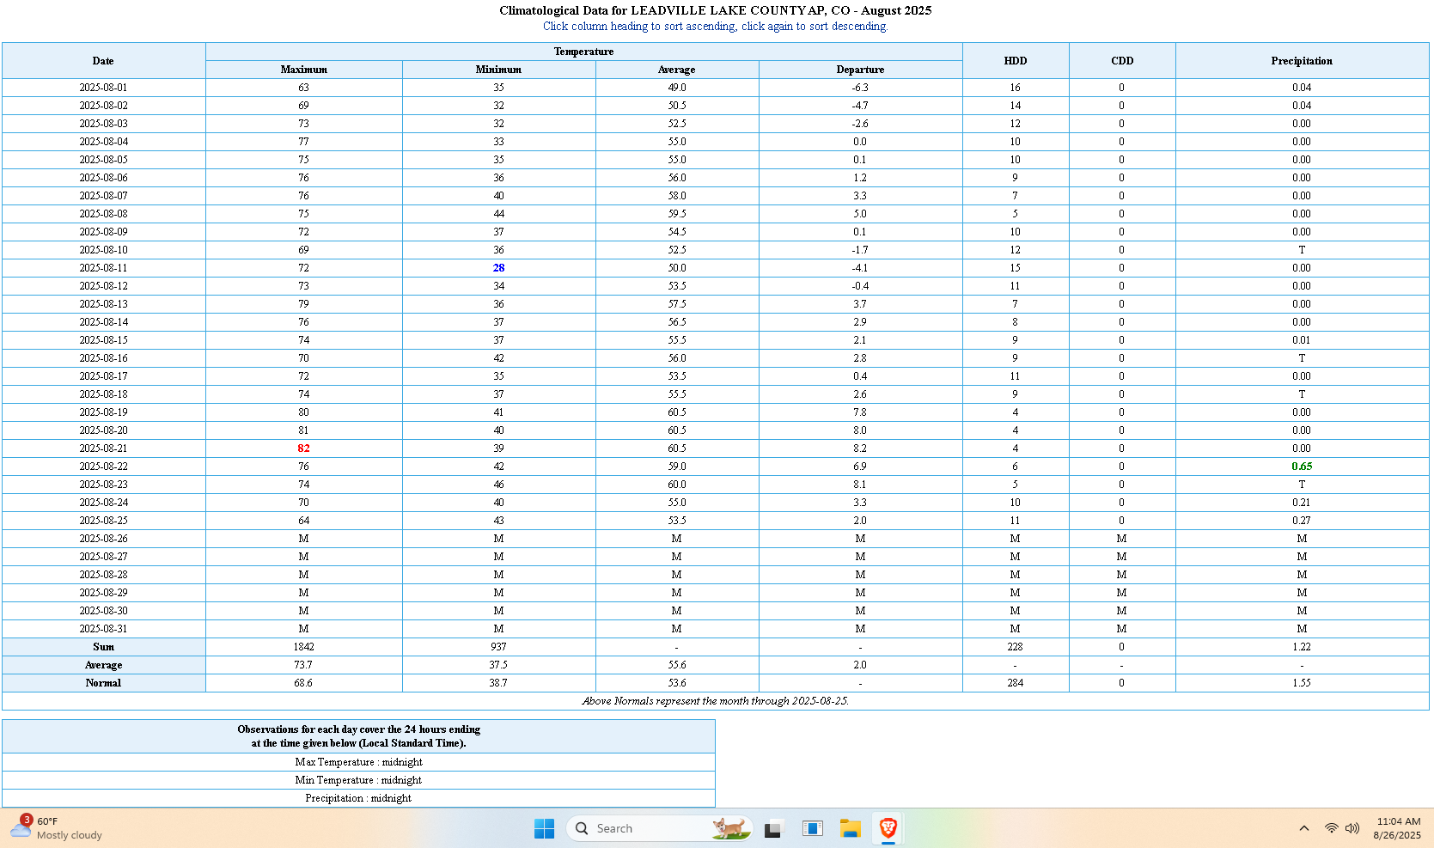Select precipitation 0.21 on 2025-08-24

point(1302,503)
